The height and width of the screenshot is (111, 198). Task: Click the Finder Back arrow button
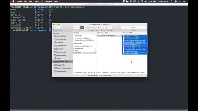click(x=56, y=27)
